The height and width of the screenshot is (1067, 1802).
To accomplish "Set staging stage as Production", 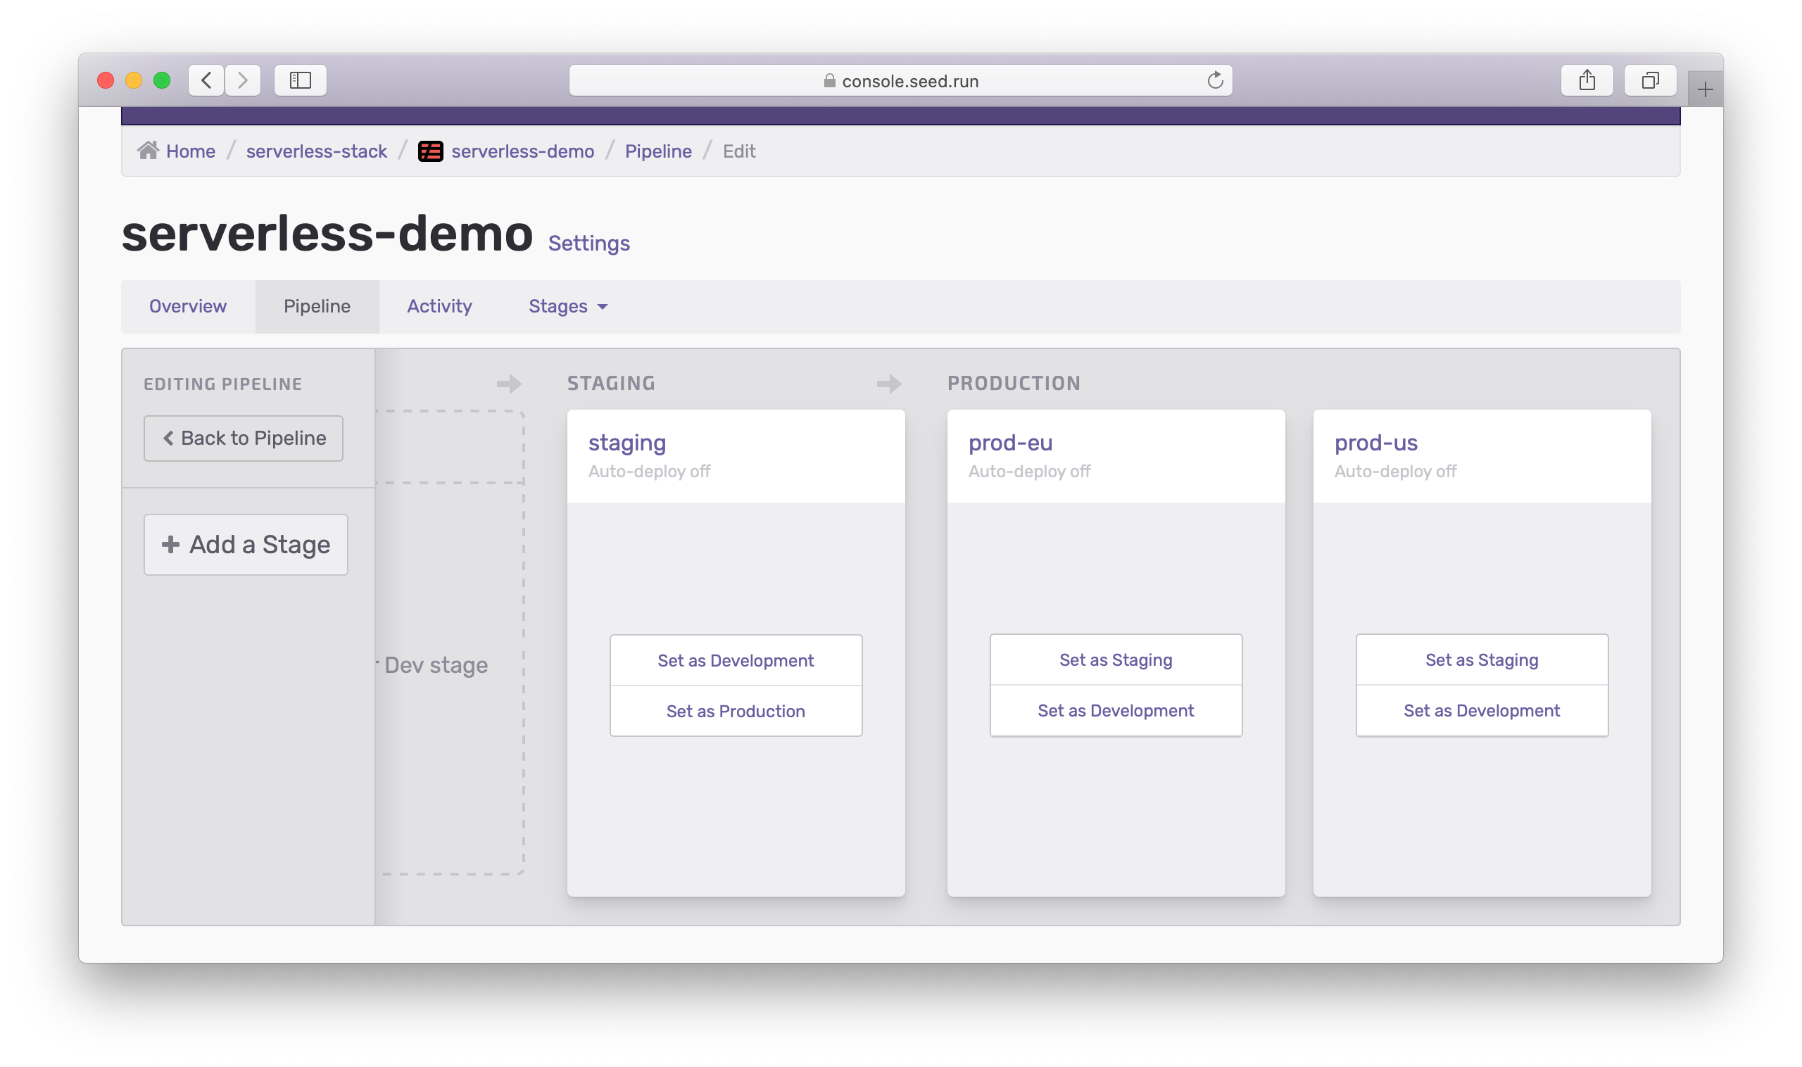I will click(x=735, y=711).
